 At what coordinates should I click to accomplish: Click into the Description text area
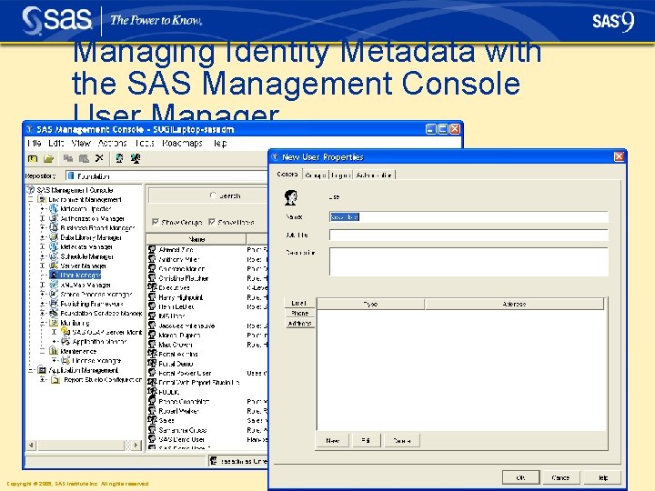pyautogui.click(x=469, y=261)
